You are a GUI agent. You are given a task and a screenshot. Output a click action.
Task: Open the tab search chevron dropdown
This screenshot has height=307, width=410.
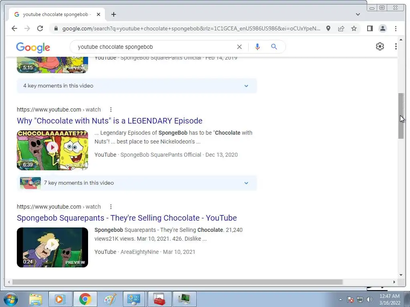click(x=358, y=14)
